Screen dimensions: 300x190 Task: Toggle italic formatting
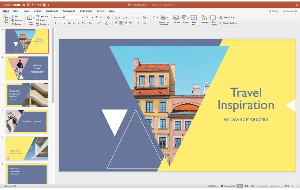tap(60, 23)
